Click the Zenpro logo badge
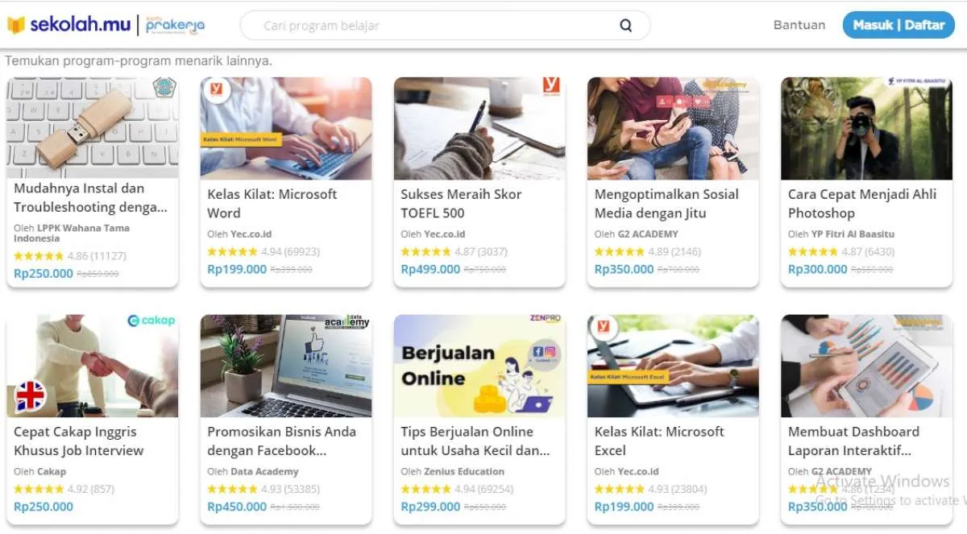The height and width of the screenshot is (534, 967). (546, 319)
